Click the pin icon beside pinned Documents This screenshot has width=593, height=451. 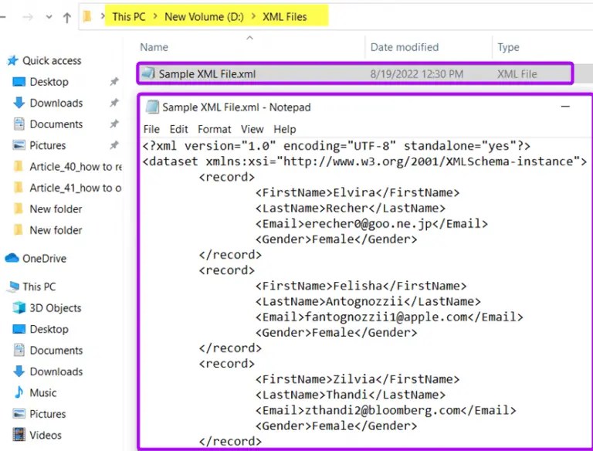(114, 124)
